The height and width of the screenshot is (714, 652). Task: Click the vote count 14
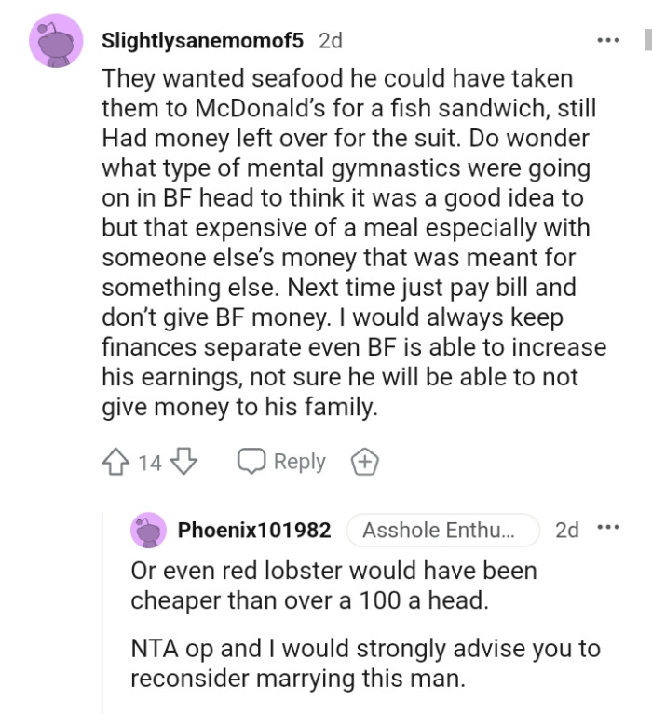coord(150,462)
